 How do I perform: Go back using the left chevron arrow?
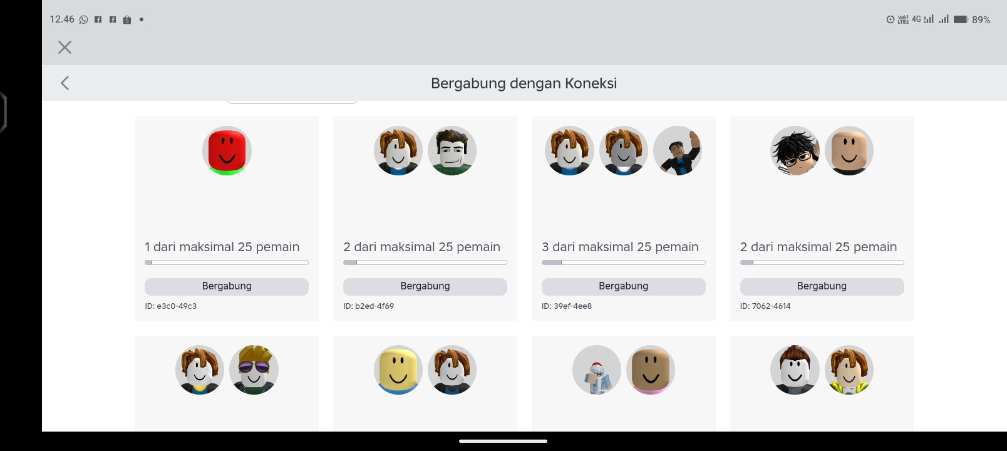point(65,83)
